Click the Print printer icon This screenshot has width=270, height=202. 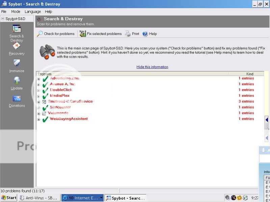[128, 34]
